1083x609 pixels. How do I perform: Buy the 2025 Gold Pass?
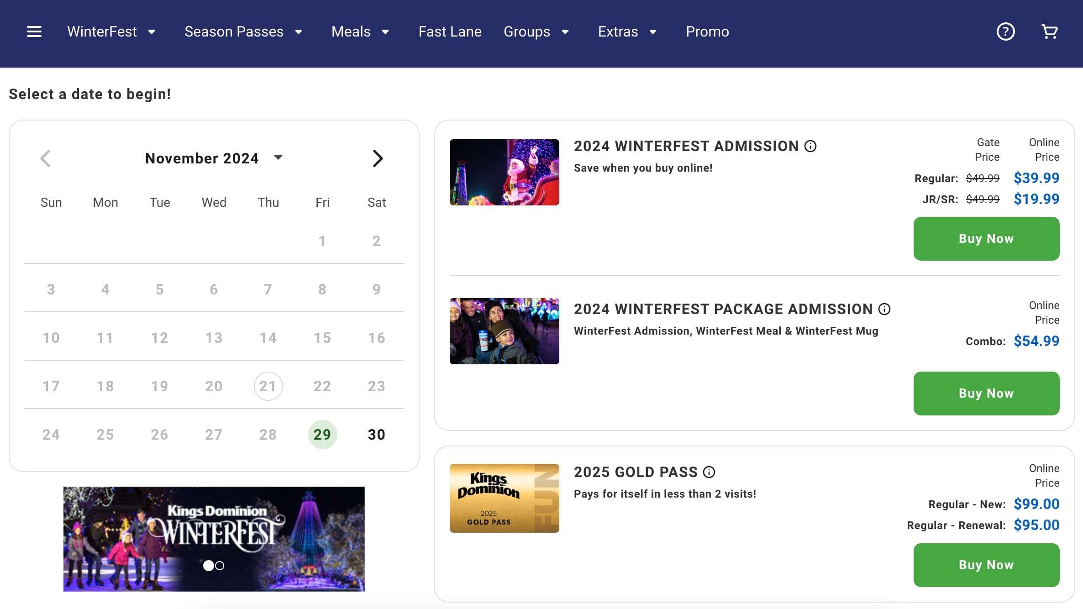(986, 565)
